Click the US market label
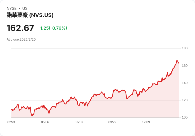The width and height of the screenshot is (195, 136). (25, 8)
